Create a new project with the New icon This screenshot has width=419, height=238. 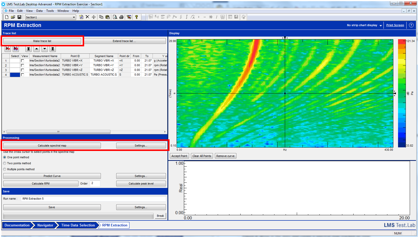click(x=7, y=17)
